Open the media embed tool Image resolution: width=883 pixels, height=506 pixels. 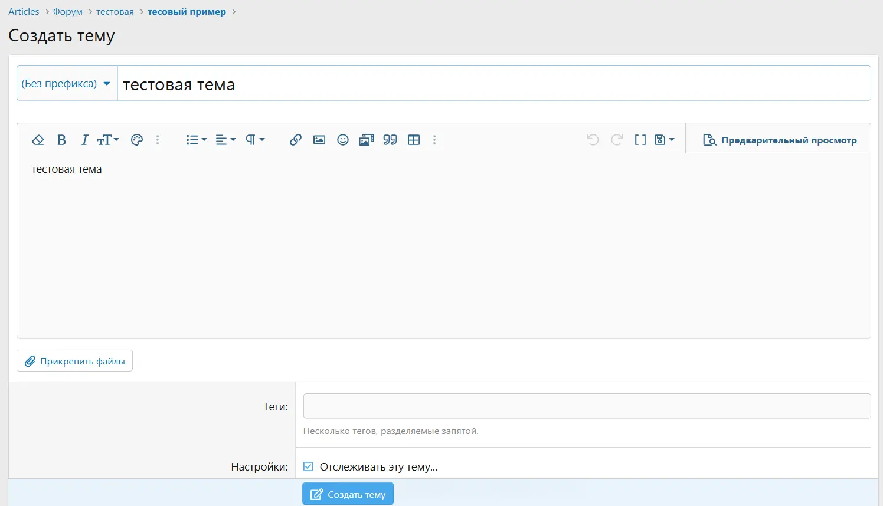point(367,140)
